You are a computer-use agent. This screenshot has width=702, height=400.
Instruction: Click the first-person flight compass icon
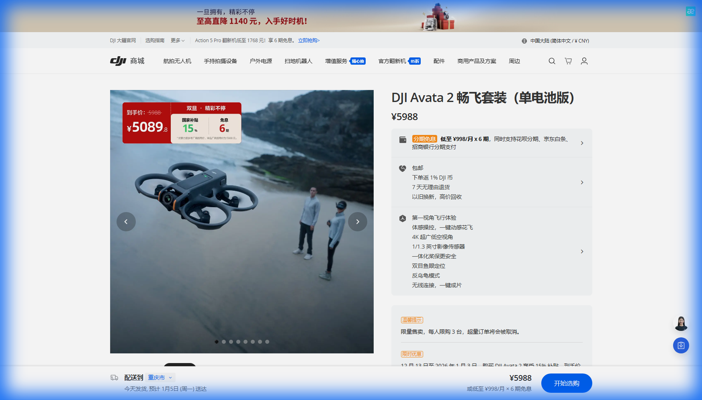click(403, 217)
